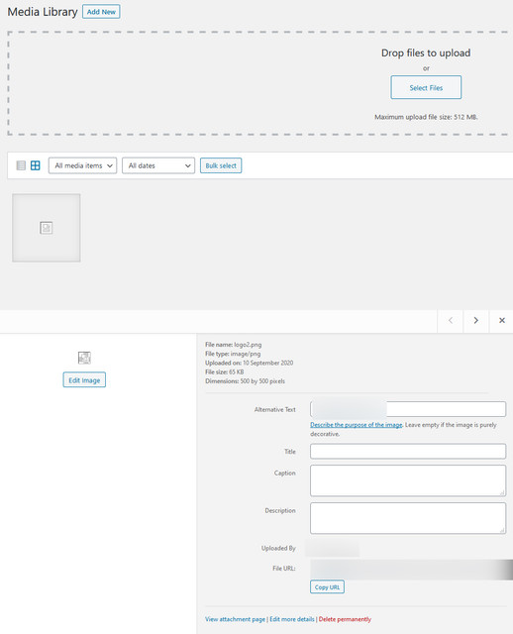Open View attachment page link

pyautogui.click(x=235, y=619)
